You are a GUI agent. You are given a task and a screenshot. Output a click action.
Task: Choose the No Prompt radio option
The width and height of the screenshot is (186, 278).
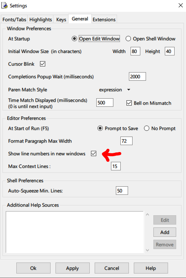click(x=146, y=128)
